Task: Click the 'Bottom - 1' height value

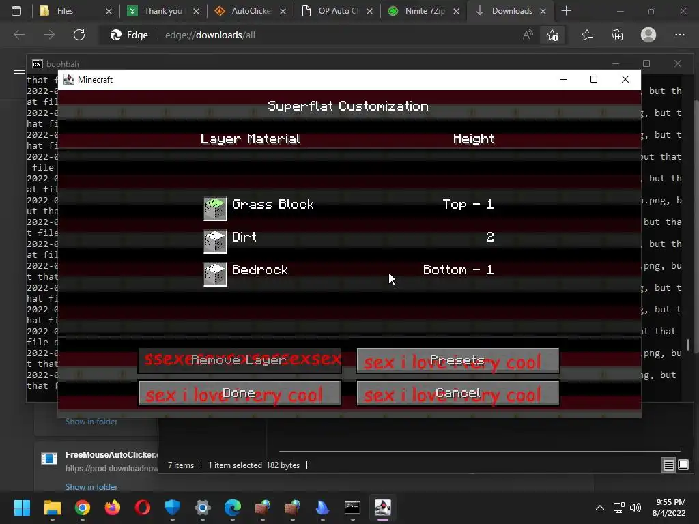Action: click(458, 270)
